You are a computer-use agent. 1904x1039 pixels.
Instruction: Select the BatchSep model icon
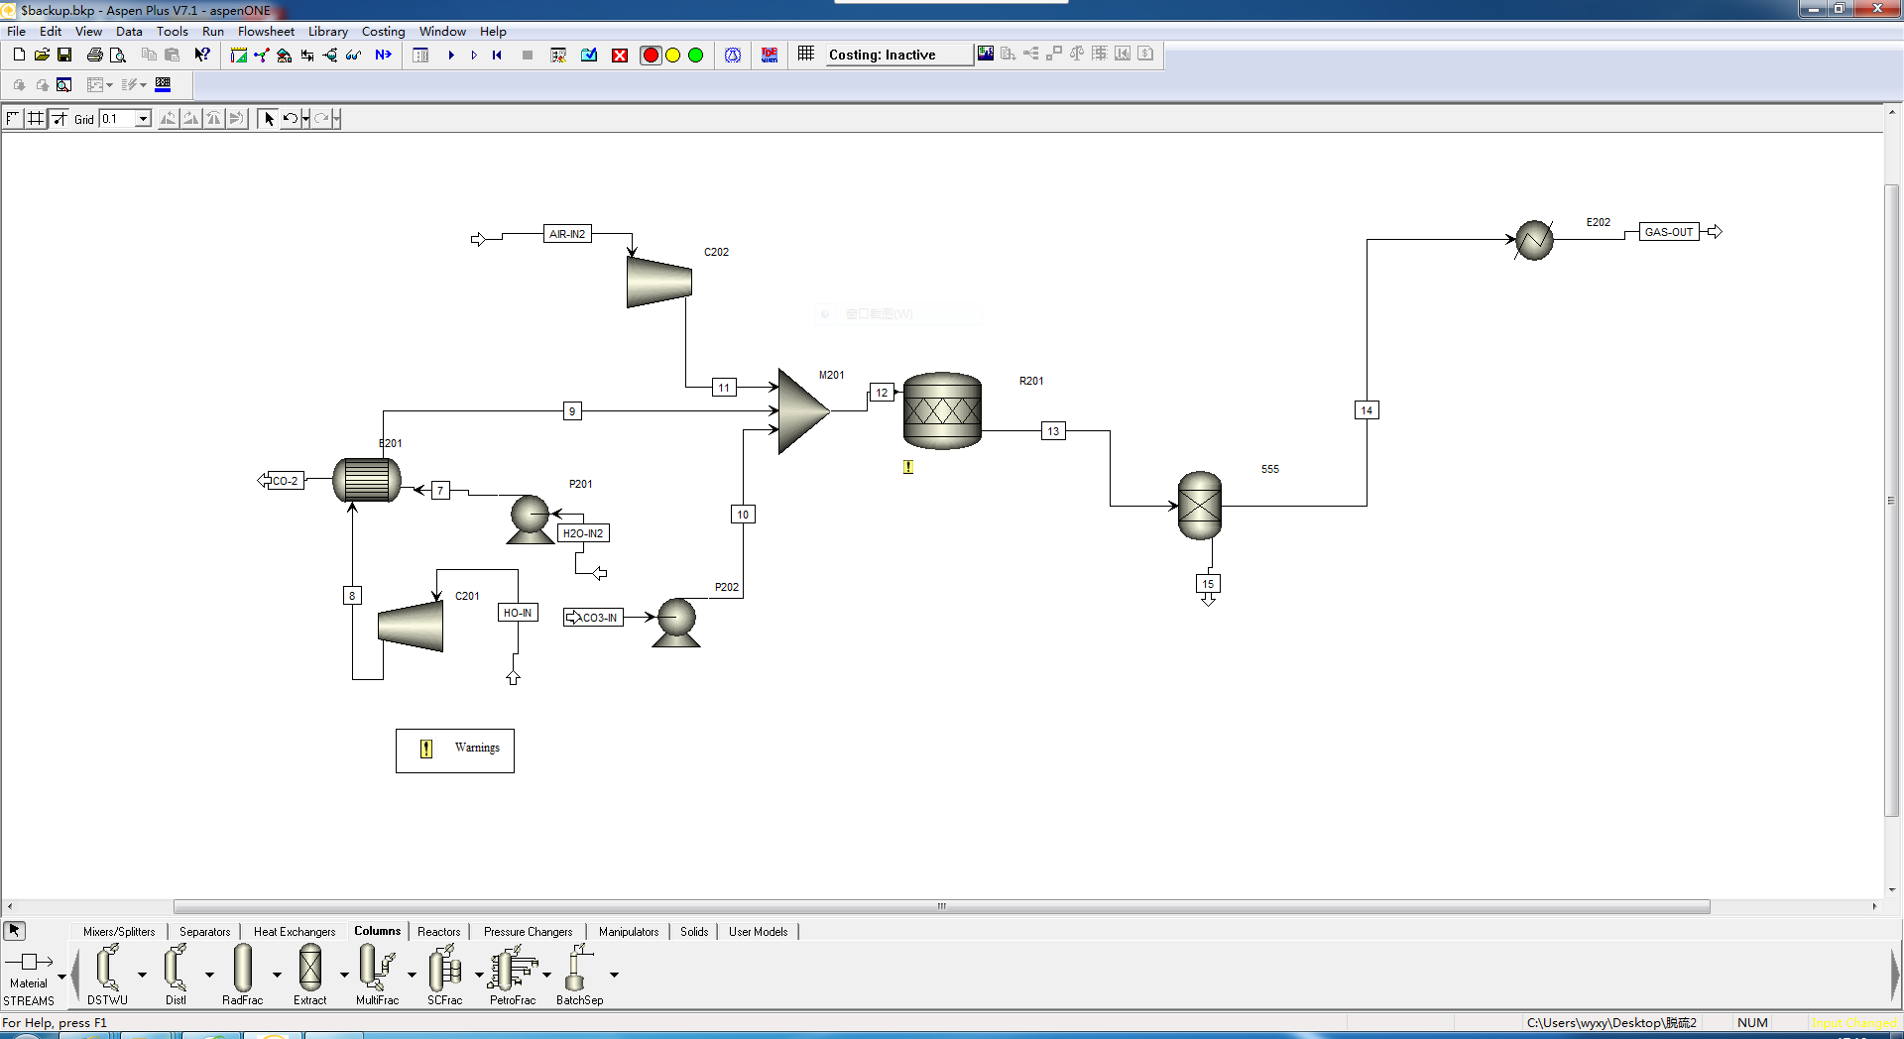578,968
